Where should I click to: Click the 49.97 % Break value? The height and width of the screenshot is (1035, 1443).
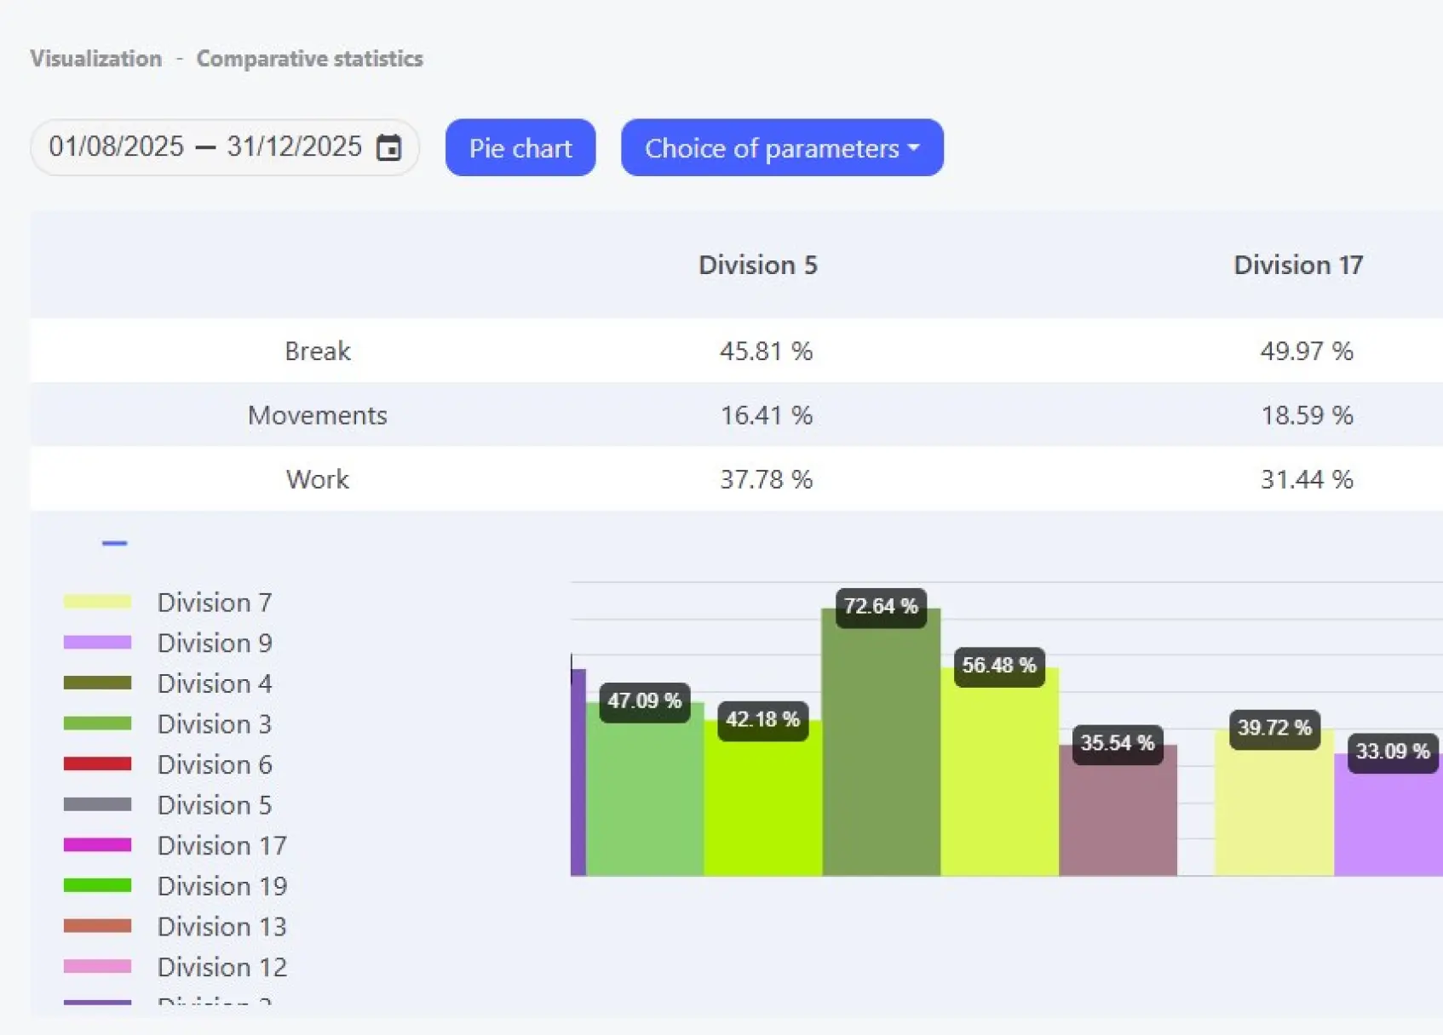[x=1307, y=351]
